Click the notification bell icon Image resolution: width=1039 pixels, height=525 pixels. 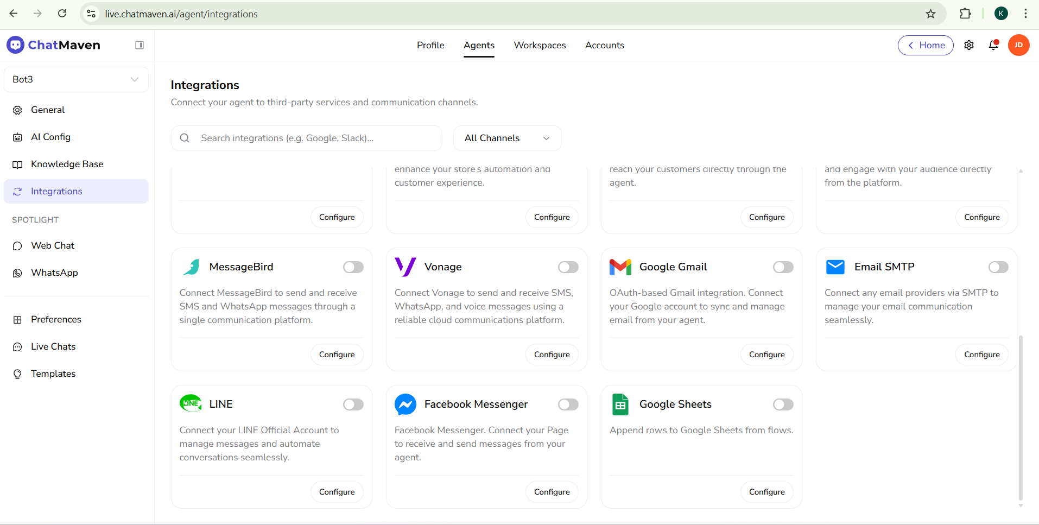993,45
